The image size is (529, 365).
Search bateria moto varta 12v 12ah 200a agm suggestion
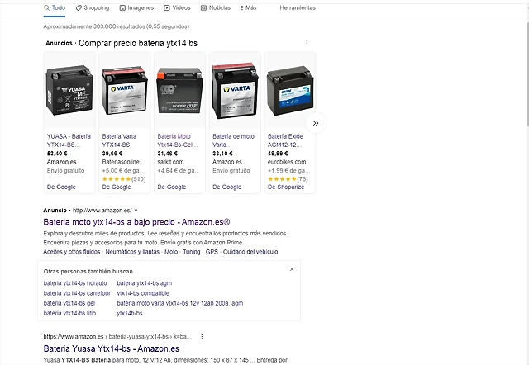click(x=180, y=303)
